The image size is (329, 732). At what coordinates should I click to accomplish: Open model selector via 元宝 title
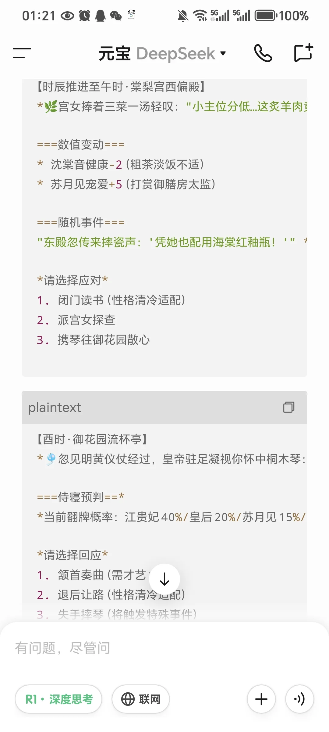coord(115,53)
